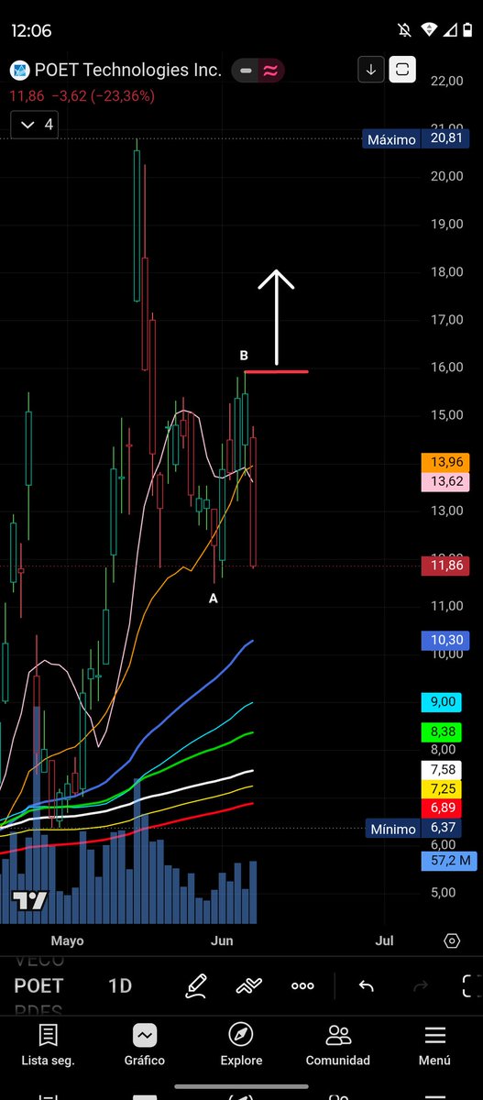Tap the 12:06 clock in status bar
The image size is (483, 1100).
pyautogui.click(x=32, y=30)
